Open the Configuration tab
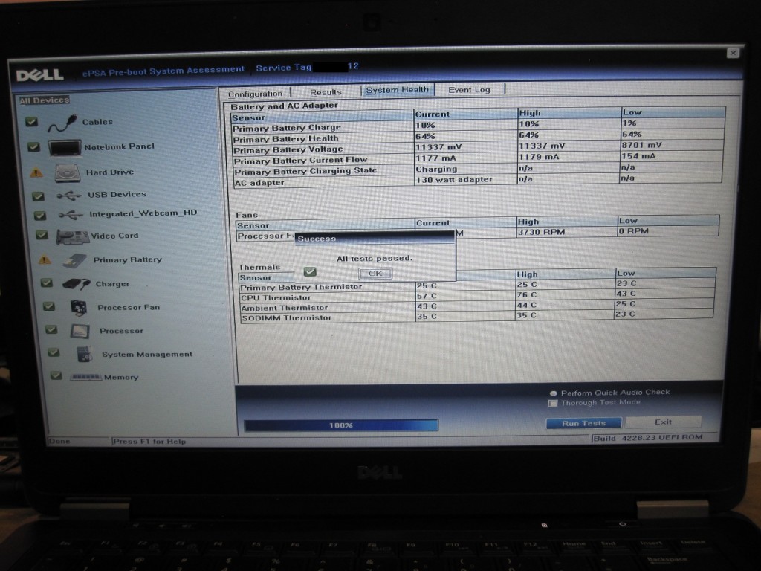This screenshot has height=571, width=761. [x=255, y=94]
